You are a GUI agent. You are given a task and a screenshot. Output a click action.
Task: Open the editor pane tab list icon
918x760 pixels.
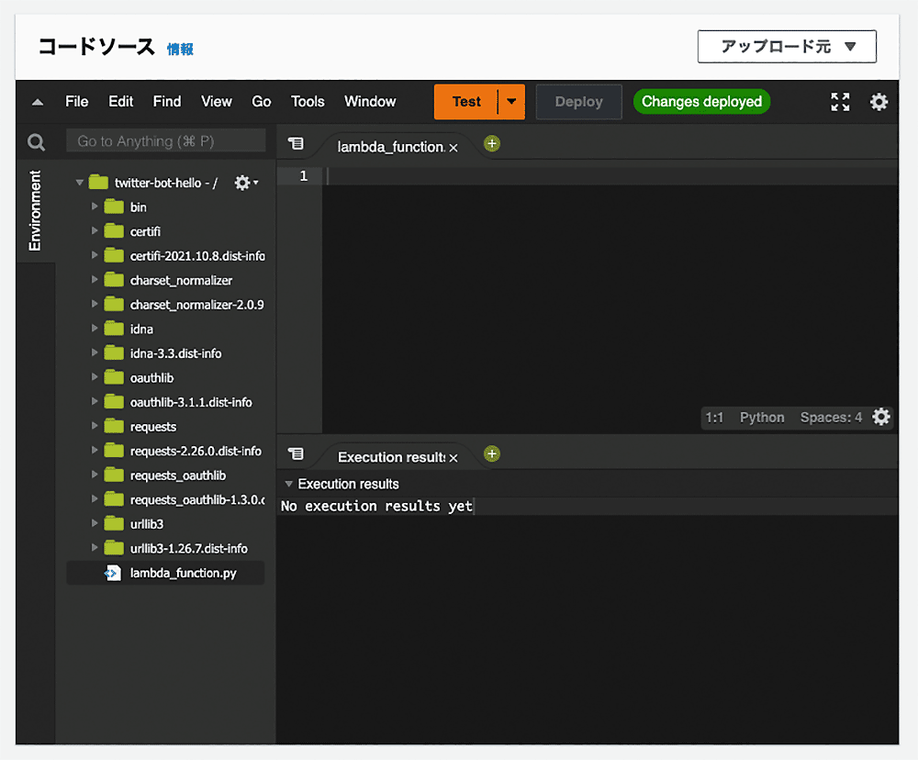pyautogui.click(x=297, y=143)
